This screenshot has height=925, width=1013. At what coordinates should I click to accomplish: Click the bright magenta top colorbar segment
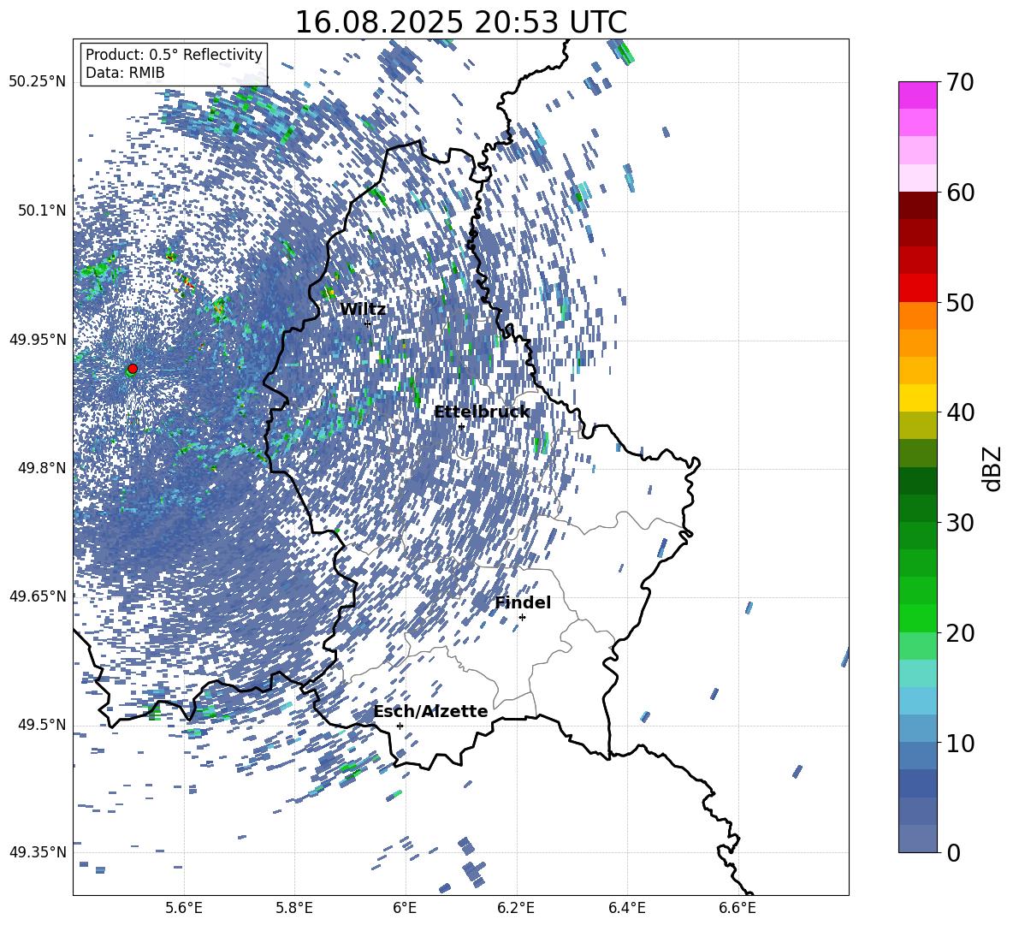coord(917,96)
